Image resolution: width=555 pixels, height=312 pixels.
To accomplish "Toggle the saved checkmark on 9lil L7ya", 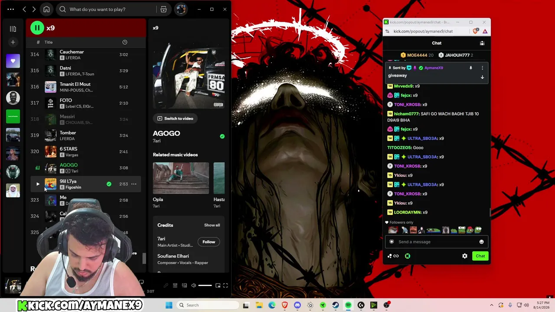I will pos(109,184).
